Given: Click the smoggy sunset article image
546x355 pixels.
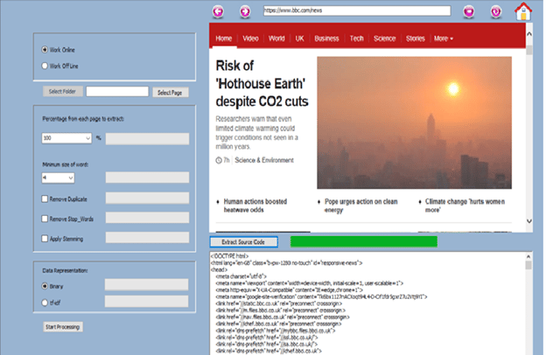Looking at the screenshot, I should coord(414,122).
